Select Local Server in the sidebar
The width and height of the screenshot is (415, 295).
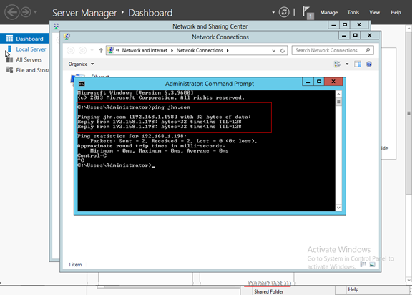[31, 49]
